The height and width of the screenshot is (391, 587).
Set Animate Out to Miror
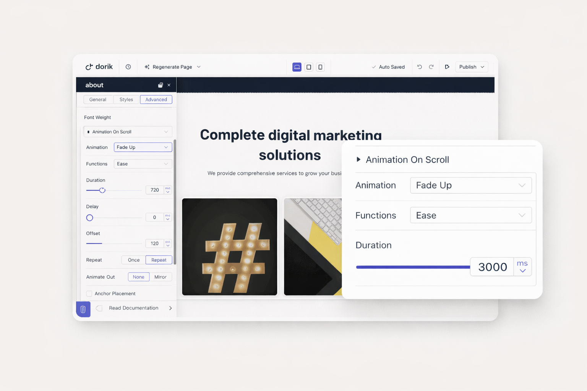pyautogui.click(x=160, y=277)
